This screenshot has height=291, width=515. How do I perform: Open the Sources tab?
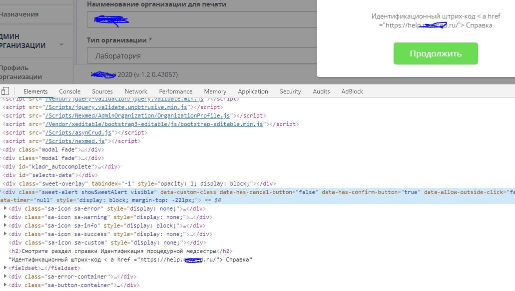pos(102,91)
